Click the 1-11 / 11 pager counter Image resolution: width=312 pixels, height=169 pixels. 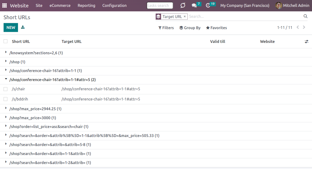pyautogui.click(x=285, y=28)
